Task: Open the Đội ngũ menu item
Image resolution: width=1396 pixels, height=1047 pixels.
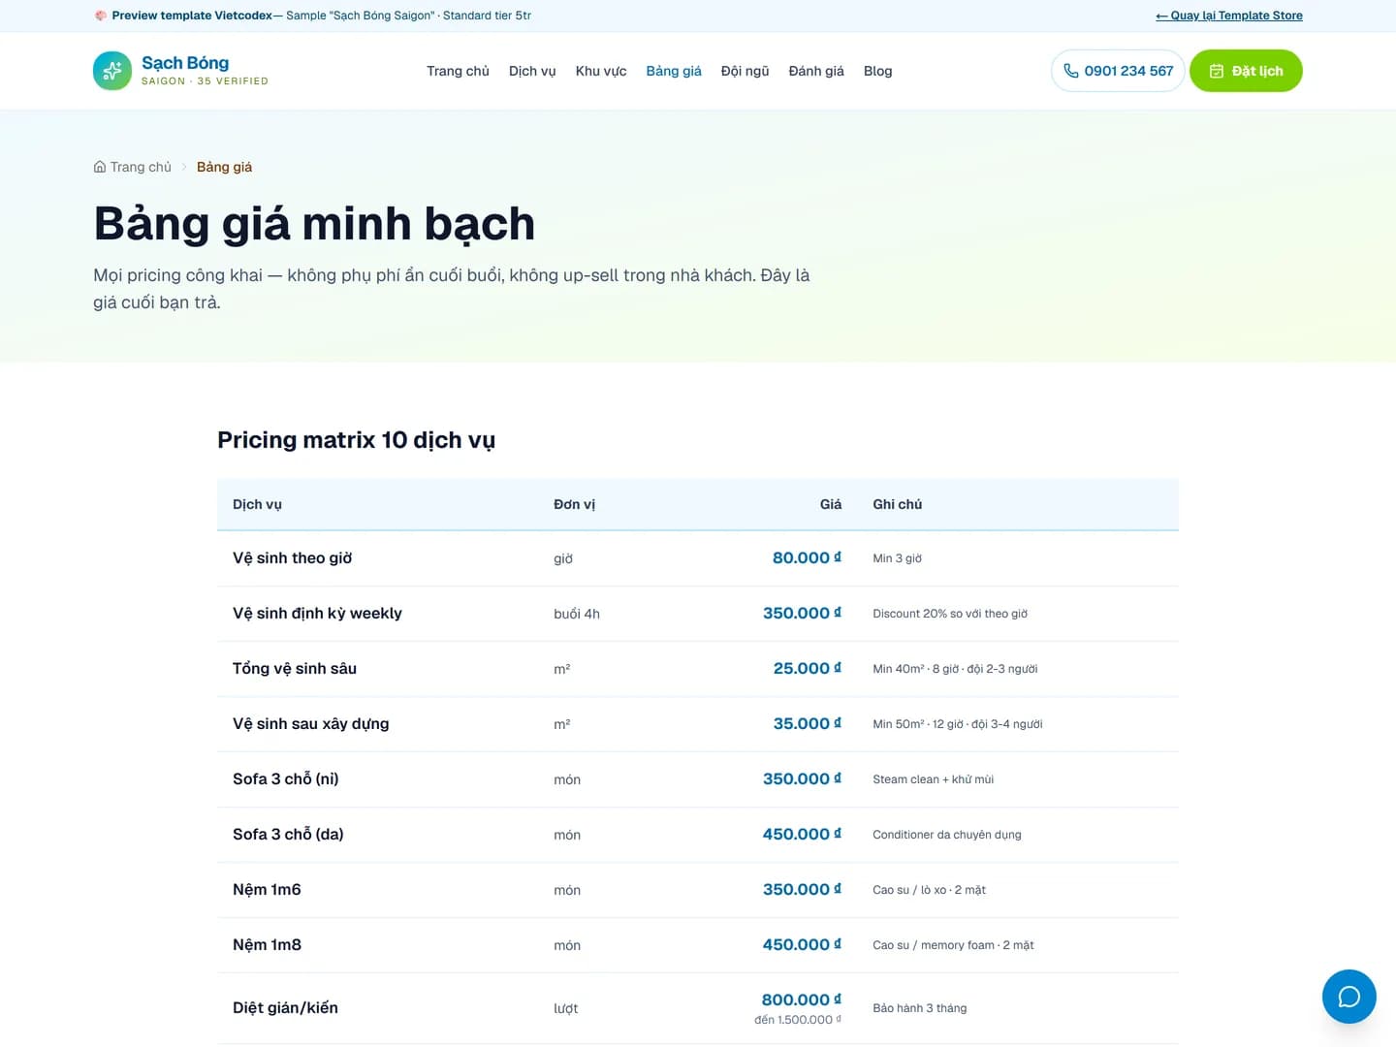Action: point(745,71)
